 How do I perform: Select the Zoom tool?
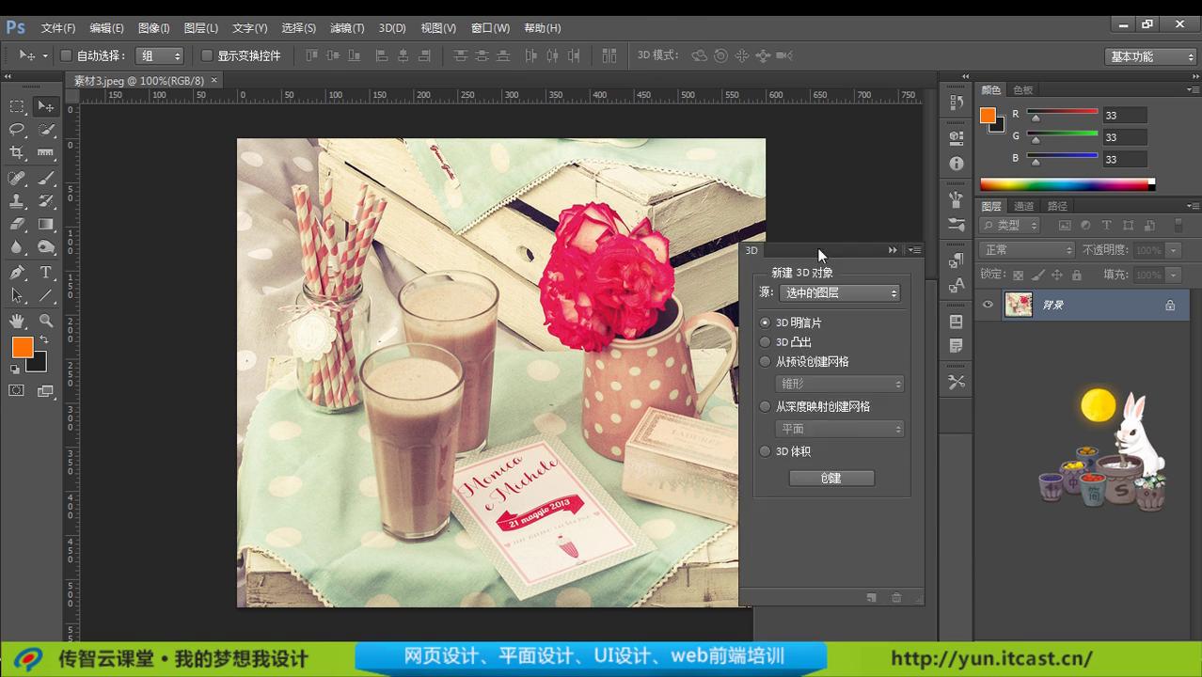[45, 319]
